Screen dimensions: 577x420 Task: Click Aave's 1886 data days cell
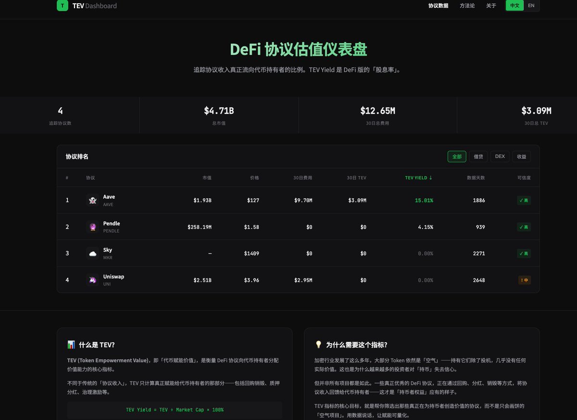(x=479, y=201)
